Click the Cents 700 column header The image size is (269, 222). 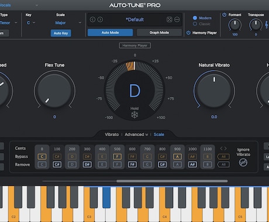147,149
